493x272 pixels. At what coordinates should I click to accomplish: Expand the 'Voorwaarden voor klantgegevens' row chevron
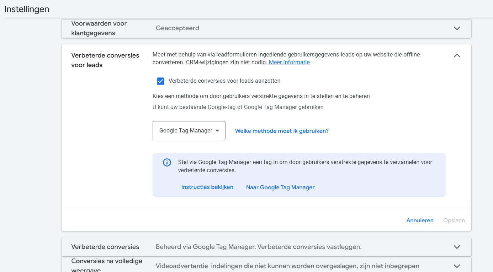coord(457,28)
